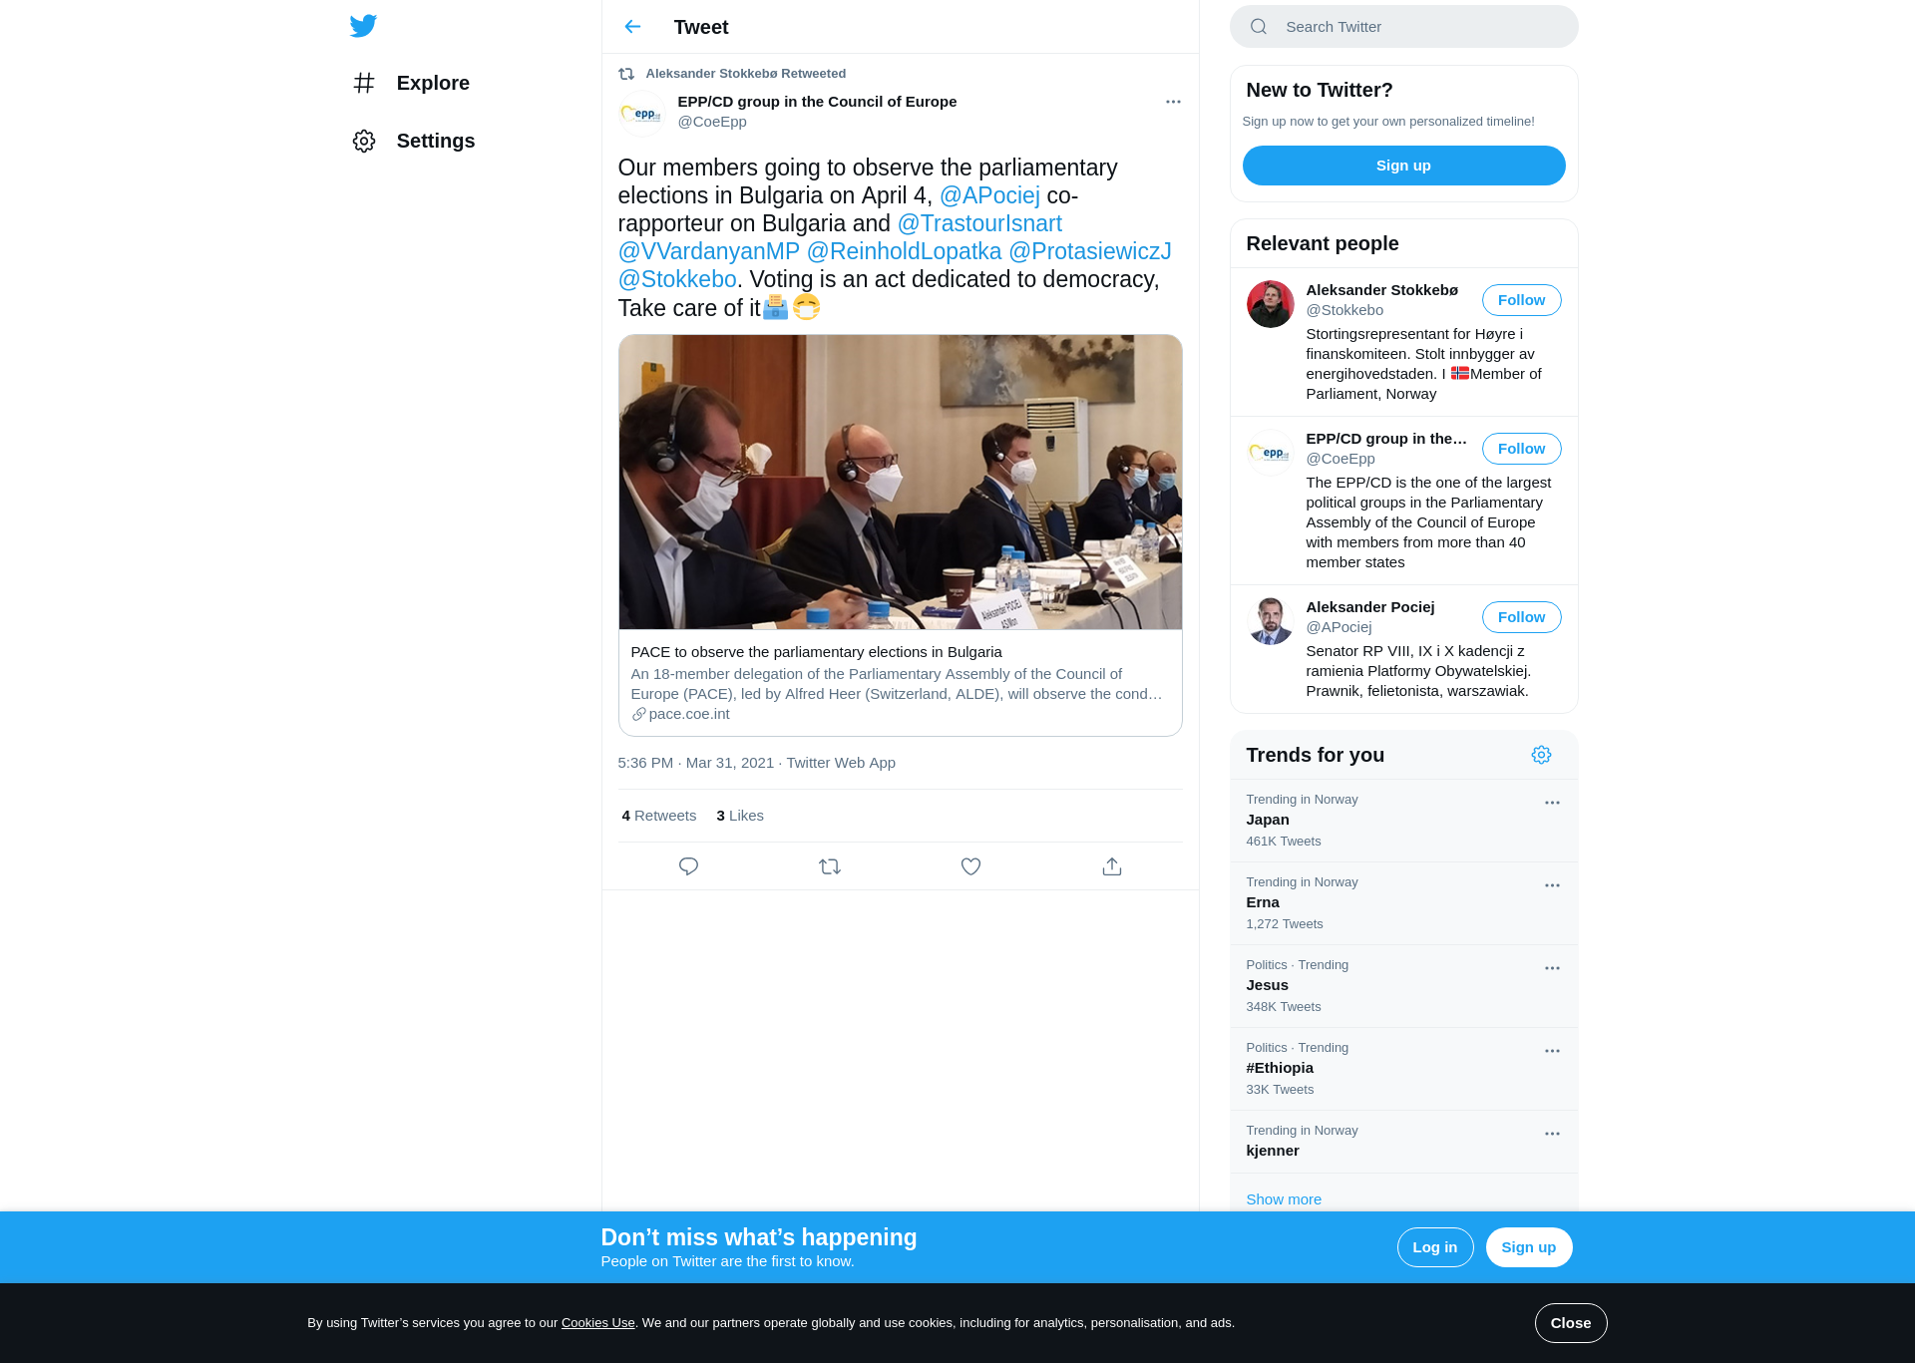Like the tweet with the heart icon

[970, 866]
